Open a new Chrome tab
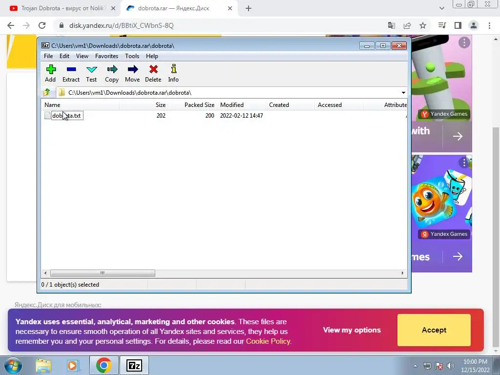The image size is (500, 375). 249,9
